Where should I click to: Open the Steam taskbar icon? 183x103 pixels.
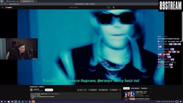[23, 102]
